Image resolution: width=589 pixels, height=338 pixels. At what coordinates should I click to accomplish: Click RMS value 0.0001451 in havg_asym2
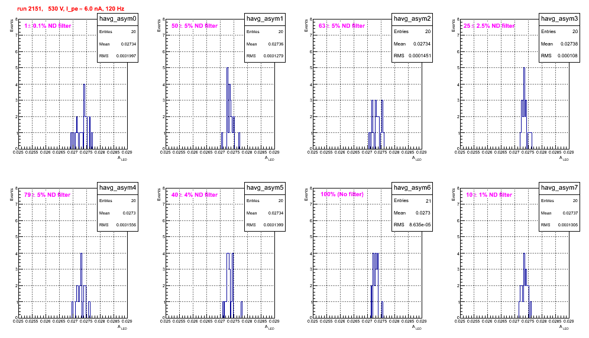420,56
